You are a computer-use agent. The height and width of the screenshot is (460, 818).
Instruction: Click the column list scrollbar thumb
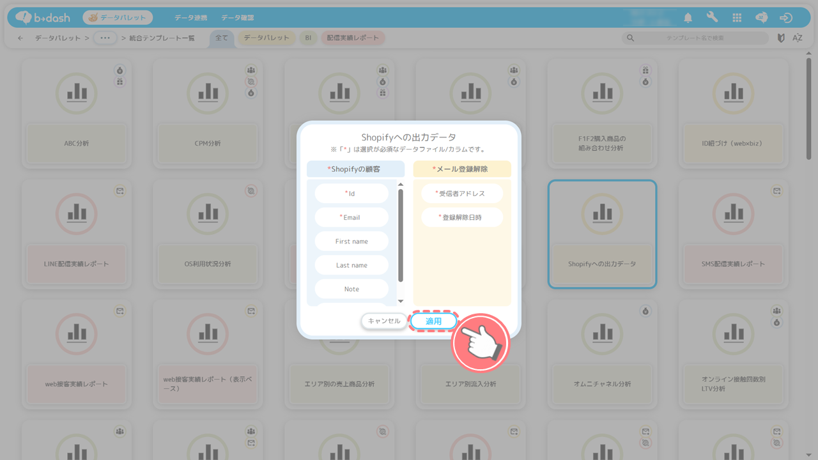tap(401, 235)
